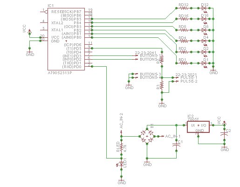This screenshot has width=240, height=187.
Task: Click the D2 LED diode symbol
Action: tap(204, 53)
